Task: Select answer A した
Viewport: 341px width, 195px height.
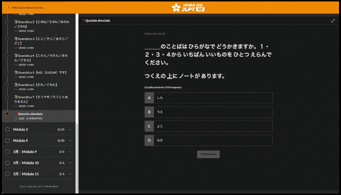Action: pos(208,97)
